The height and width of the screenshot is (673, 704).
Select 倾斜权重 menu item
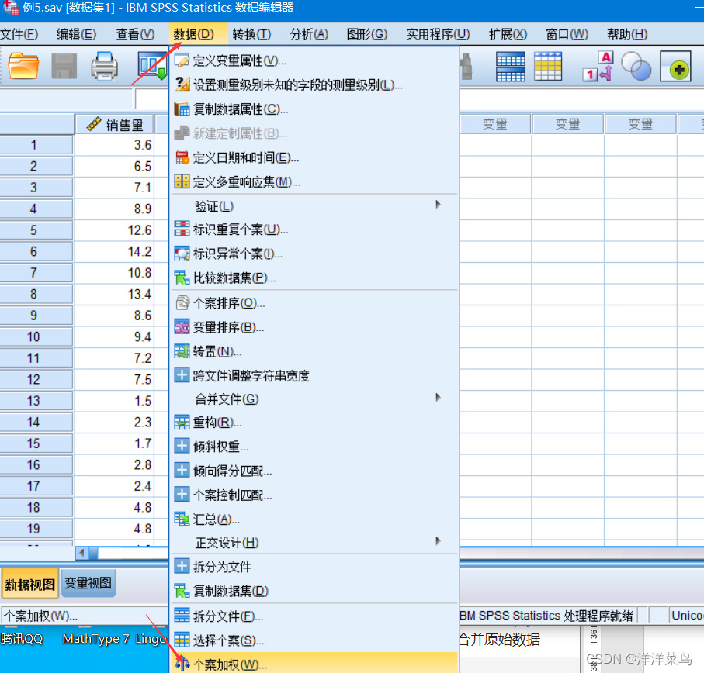(314, 447)
